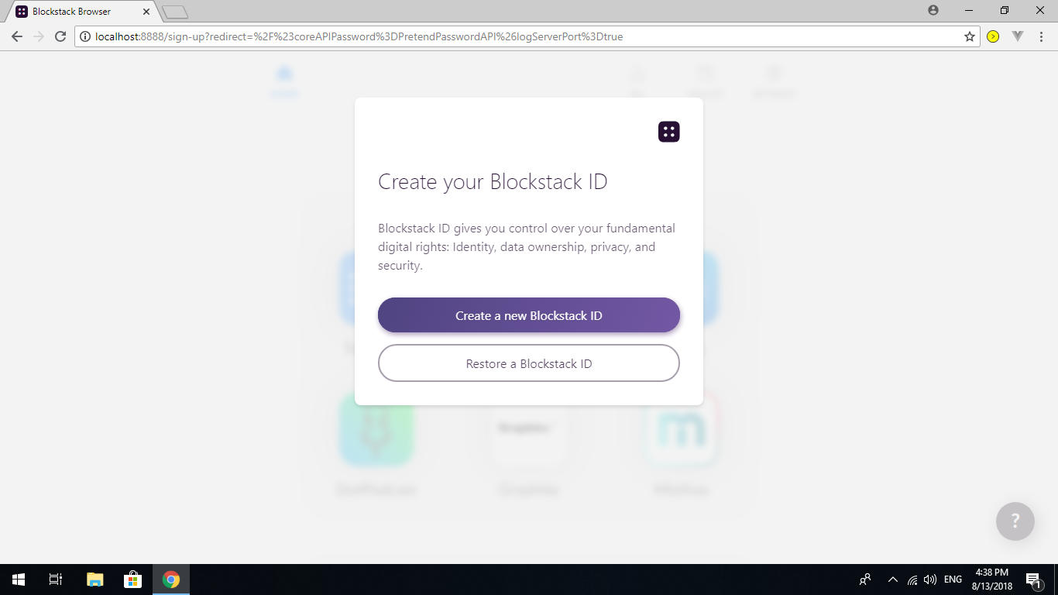This screenshot has width=1058, height=595.
Task: Open the browser profile avatar icon
Action: point(933,11)
